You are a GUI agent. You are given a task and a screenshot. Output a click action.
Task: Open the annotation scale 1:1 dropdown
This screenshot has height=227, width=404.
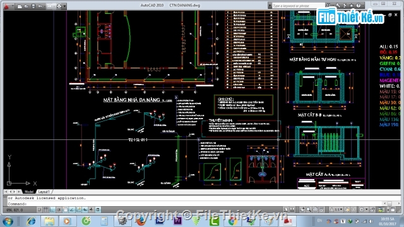pyautogui.click(x=336, y=210)
